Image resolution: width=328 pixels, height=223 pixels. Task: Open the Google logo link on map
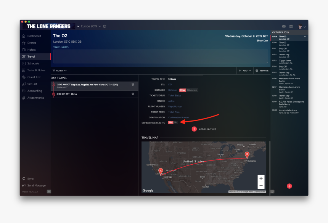(x=148, y=190)
